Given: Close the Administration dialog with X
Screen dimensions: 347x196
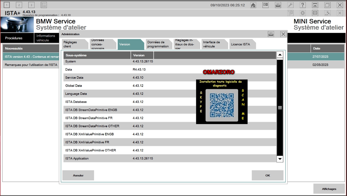Looking at the screenshot, I should pos(283,34).
